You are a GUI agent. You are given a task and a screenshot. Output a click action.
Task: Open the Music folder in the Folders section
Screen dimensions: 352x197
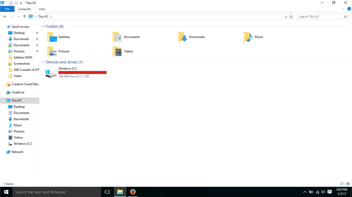coord(253,37)
